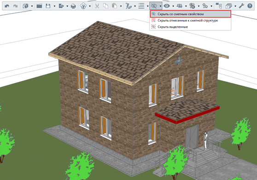Click the 3D model cube icon
This screenshot has height=180, width=257.
coord(25,6)
